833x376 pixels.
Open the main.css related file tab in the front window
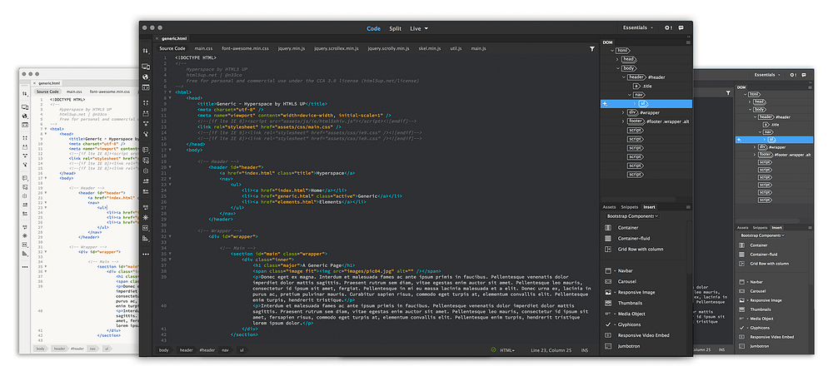[203, 48]
